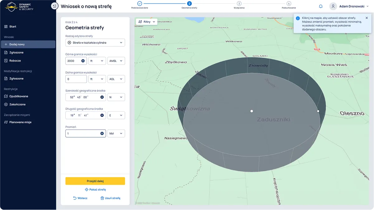Open the Filtry map filter dropdown
Screen dimensions: 374x210
click(146, 22)
